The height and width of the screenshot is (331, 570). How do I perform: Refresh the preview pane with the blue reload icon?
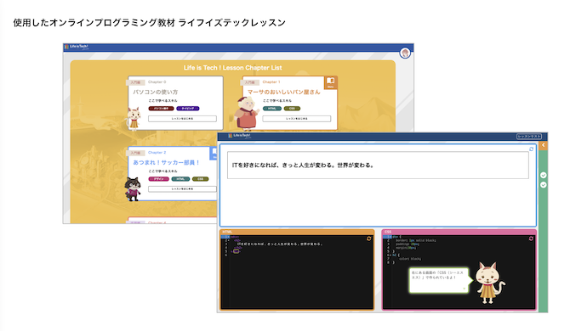[x=531, y=149]
